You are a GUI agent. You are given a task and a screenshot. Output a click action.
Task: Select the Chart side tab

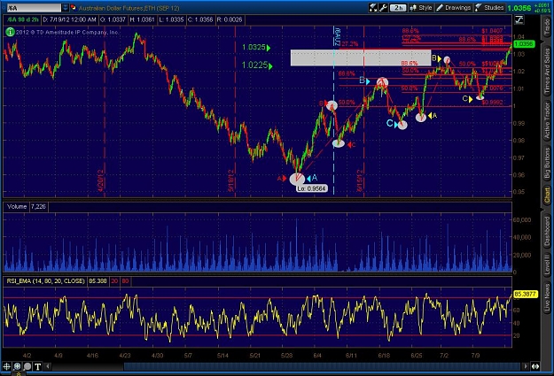[547, 195]
